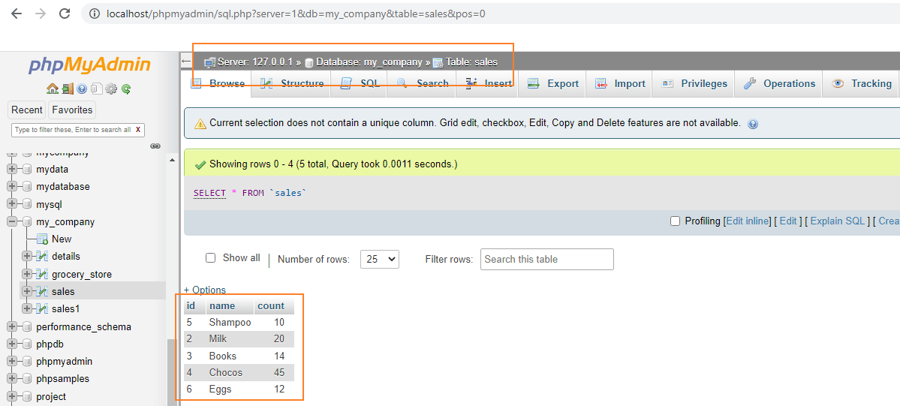Image resolution: width=900 pixels, height=406 pixels.
Task: Click help icon beside unique column warning
Action: [753, 124]
